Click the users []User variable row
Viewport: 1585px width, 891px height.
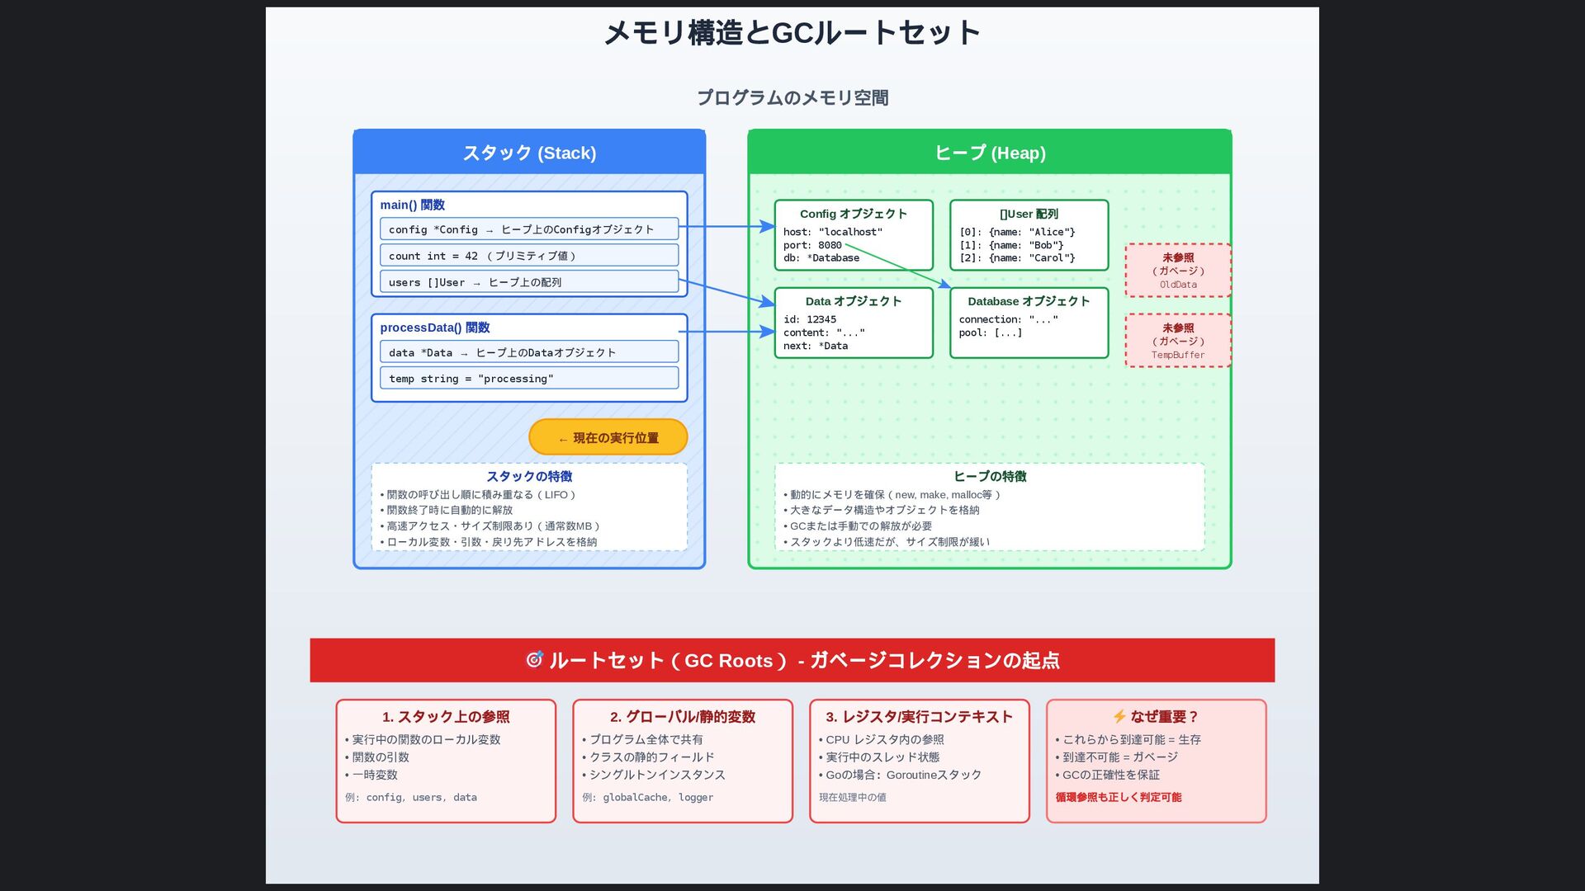point(528,282)
